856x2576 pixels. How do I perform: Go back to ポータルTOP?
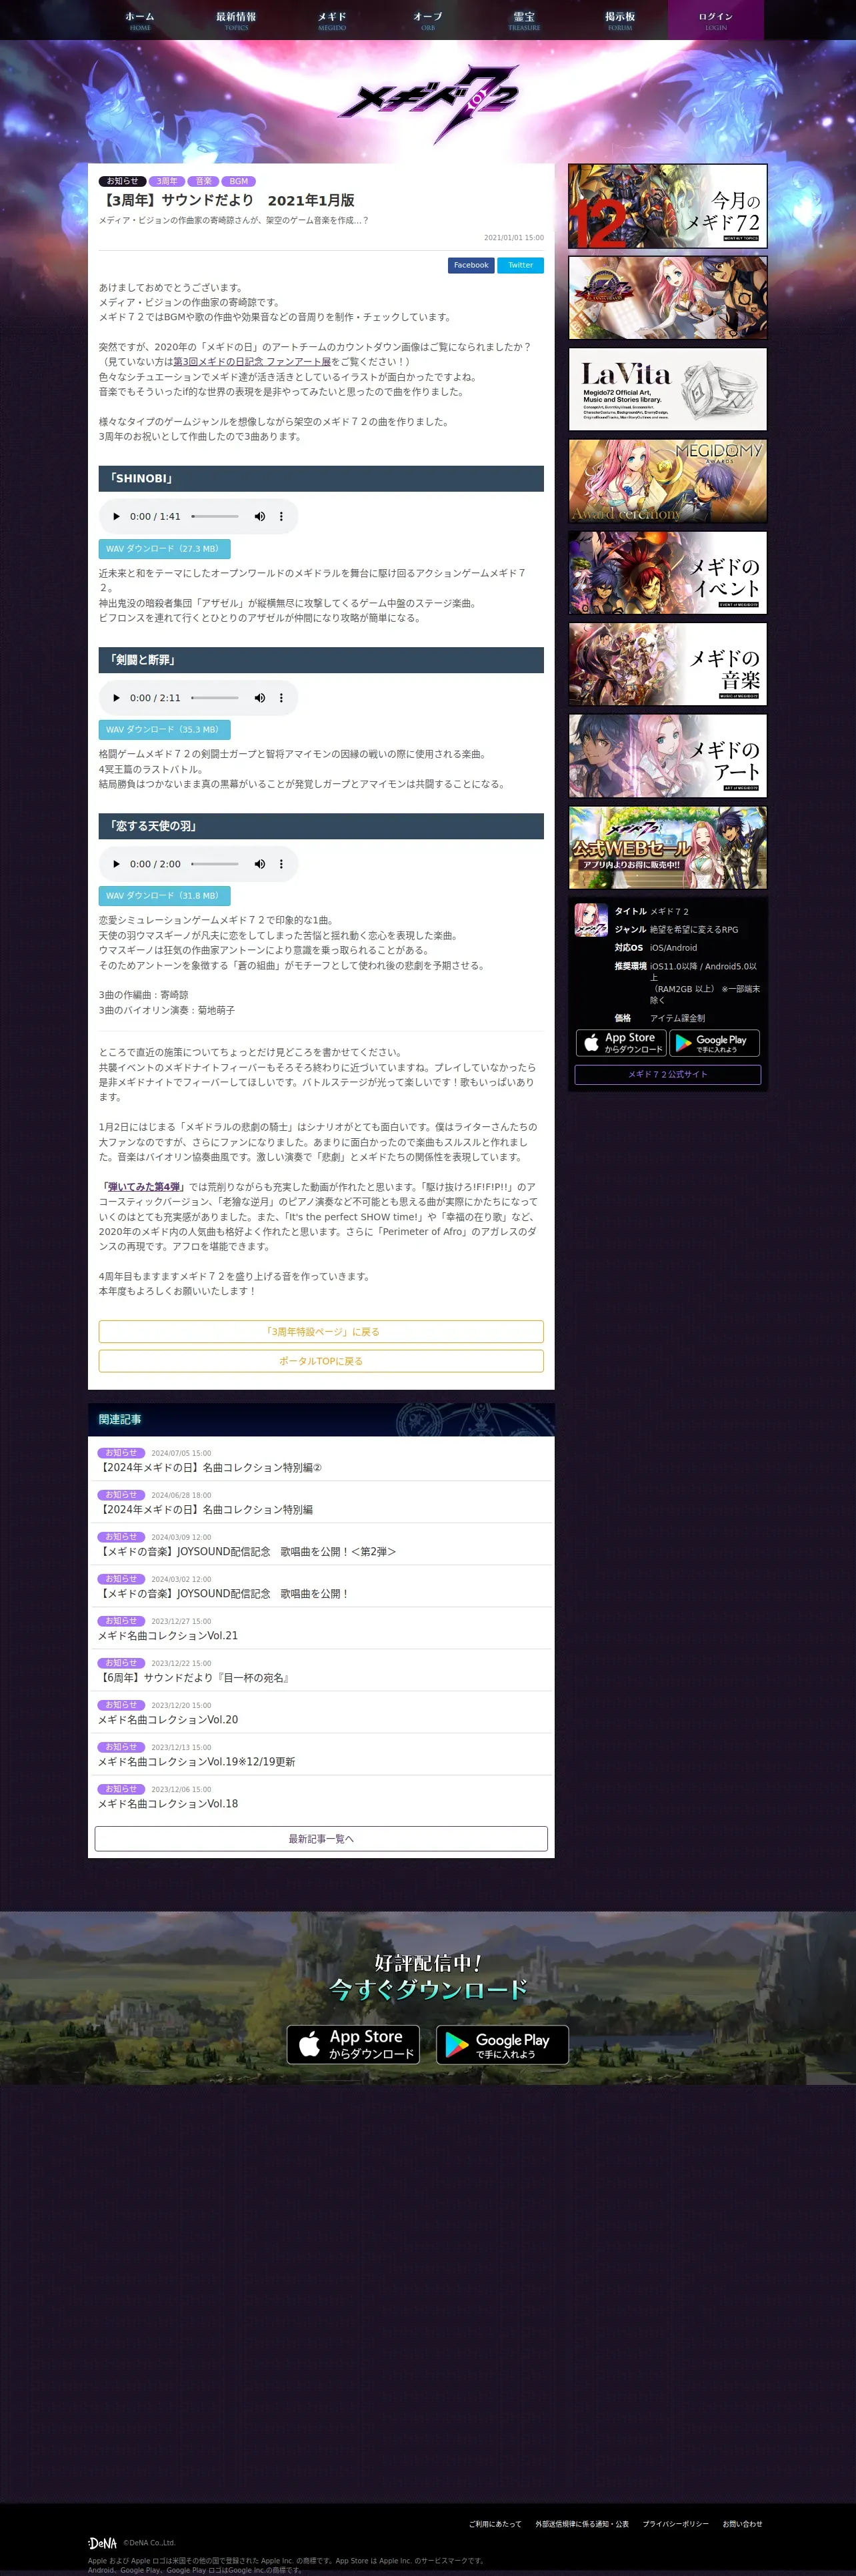point(321,1361)
